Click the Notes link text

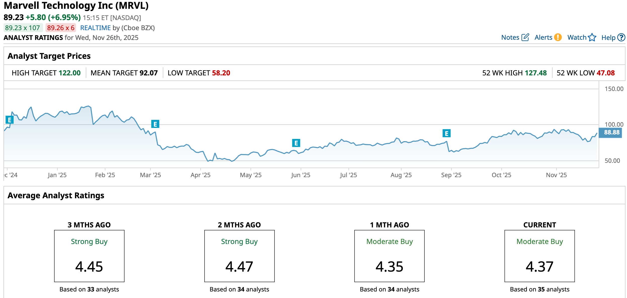[x=510, y=37]
